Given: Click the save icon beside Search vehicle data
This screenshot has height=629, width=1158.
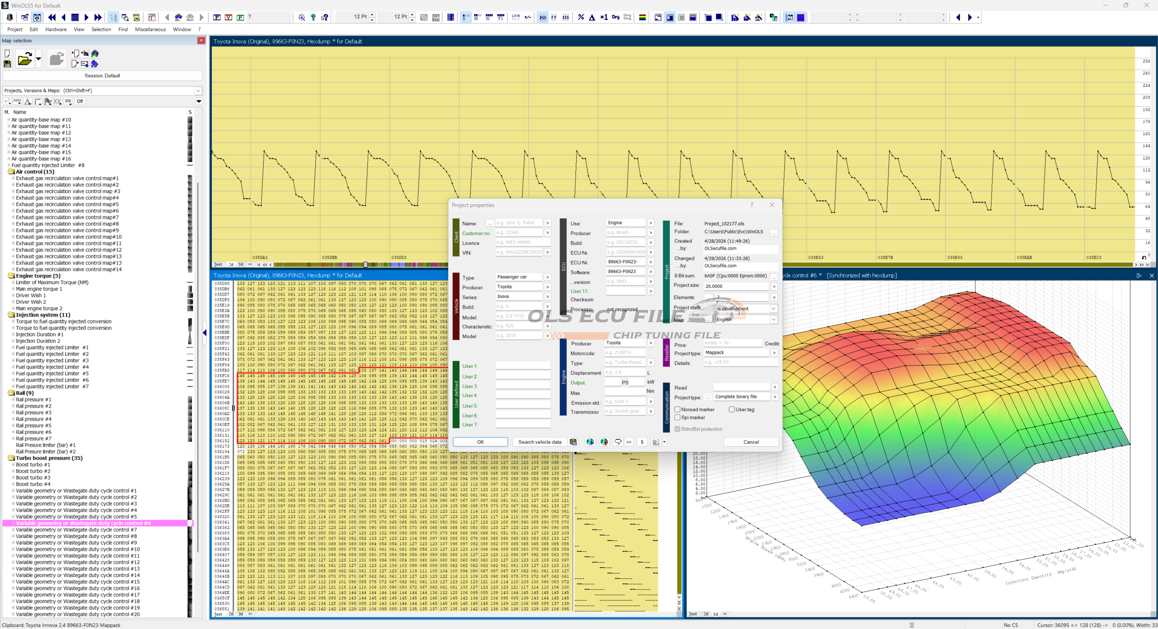Looking at the screenshot, I should click(x=573, y=442).
